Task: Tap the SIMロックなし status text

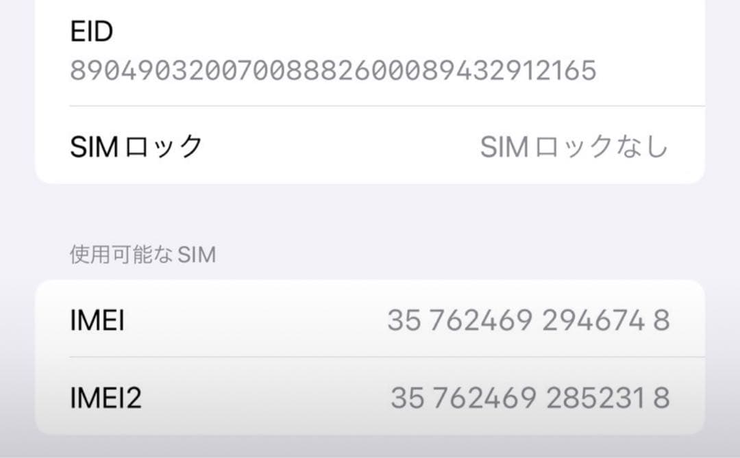Action: (x=576, y=144)
